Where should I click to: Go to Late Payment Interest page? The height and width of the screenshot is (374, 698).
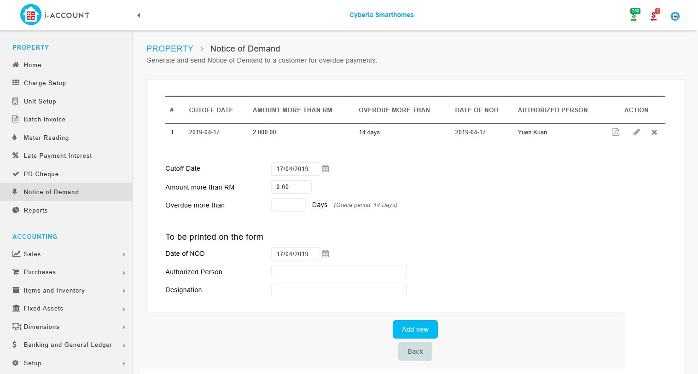58,156
